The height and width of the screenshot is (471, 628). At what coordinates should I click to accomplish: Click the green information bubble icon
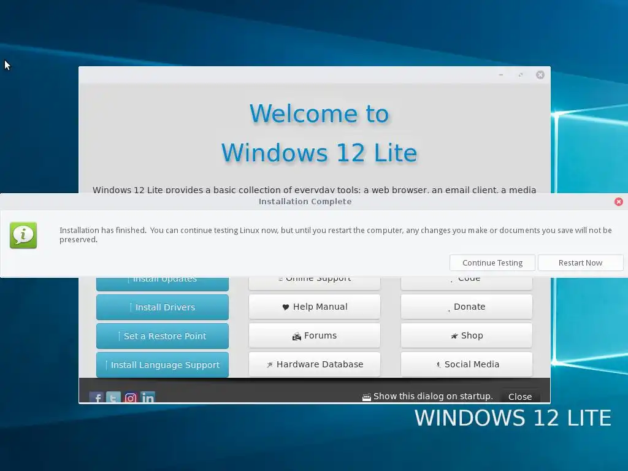tap(23, 235)
